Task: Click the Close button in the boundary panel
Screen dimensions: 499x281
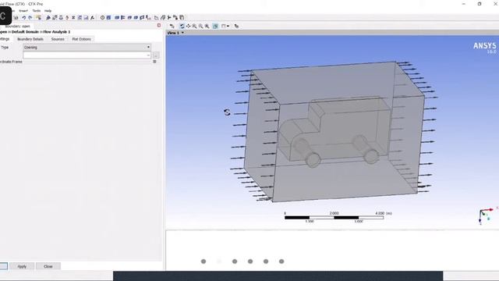Action: pyautogui.click(x=48, y=266)
